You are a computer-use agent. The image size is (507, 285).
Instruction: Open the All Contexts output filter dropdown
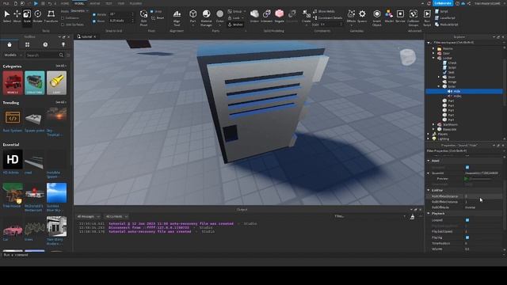pyautogui.click(x=116, y=216)
